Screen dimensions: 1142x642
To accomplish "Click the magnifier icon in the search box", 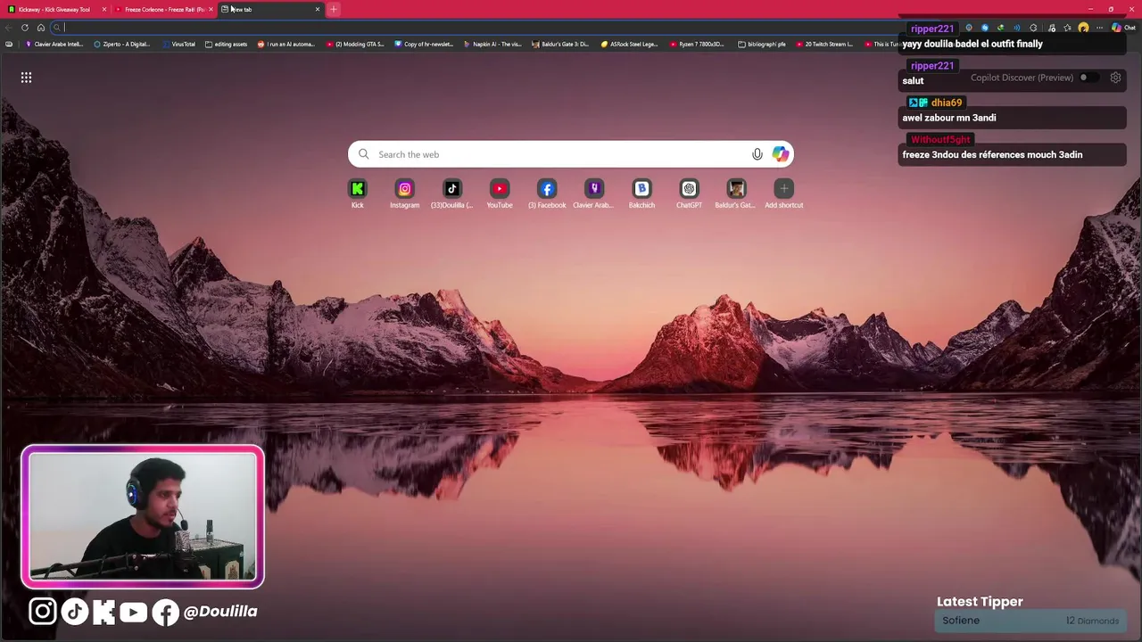I will point(363,154).
